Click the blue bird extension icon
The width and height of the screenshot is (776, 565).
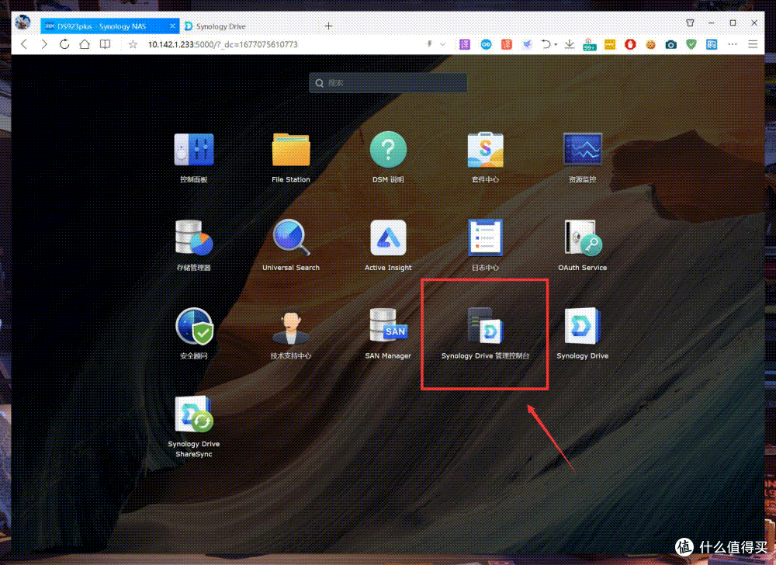click(528, 44)
